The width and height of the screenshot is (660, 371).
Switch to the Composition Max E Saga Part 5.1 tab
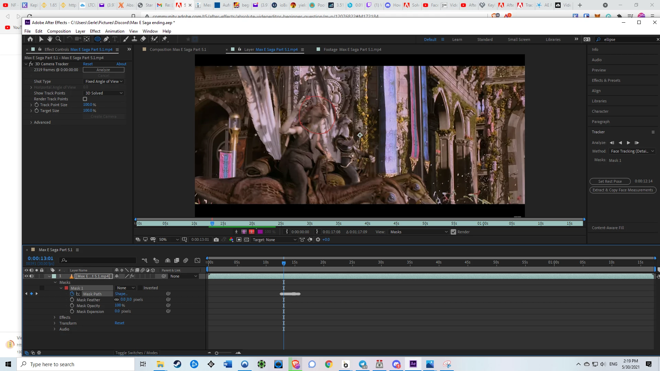(x=178, y=49)
